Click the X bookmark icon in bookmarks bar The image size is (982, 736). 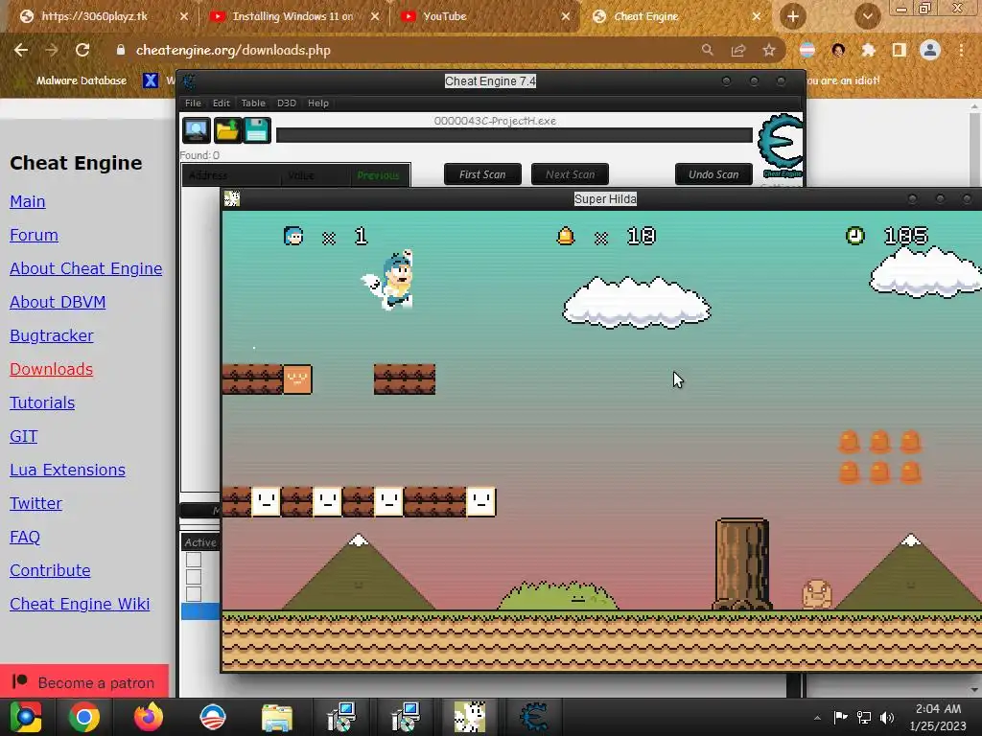151,80
